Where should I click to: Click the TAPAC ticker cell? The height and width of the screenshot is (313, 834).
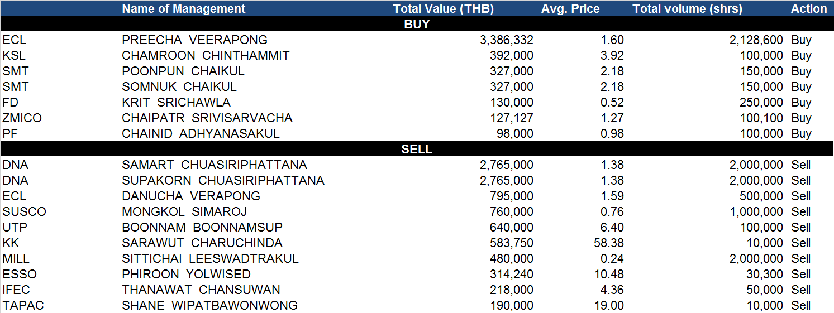[x=23, y=305]
